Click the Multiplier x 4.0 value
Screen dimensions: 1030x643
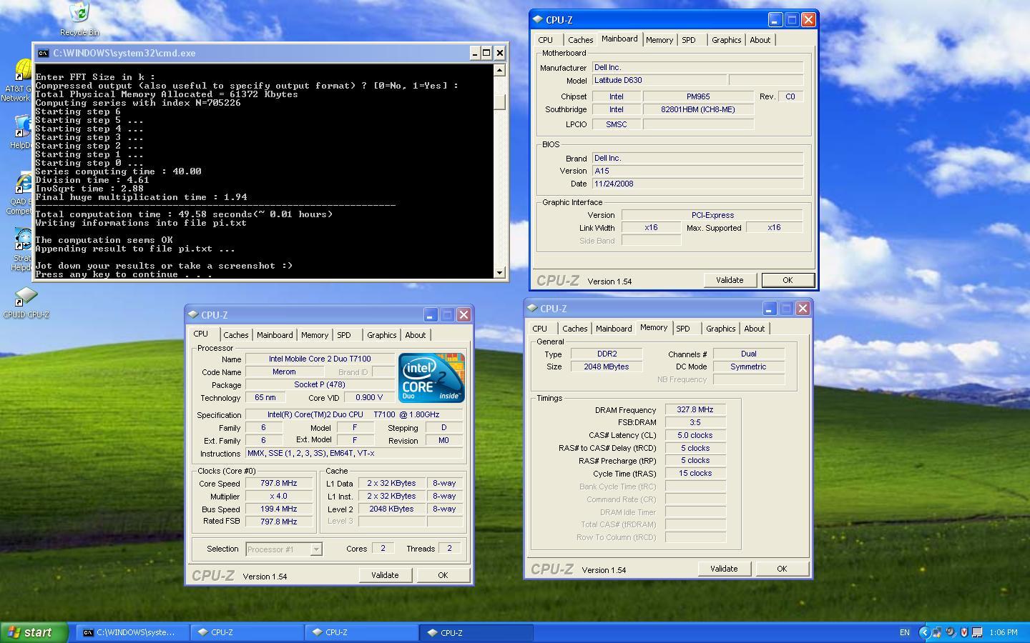pos(278,496)
